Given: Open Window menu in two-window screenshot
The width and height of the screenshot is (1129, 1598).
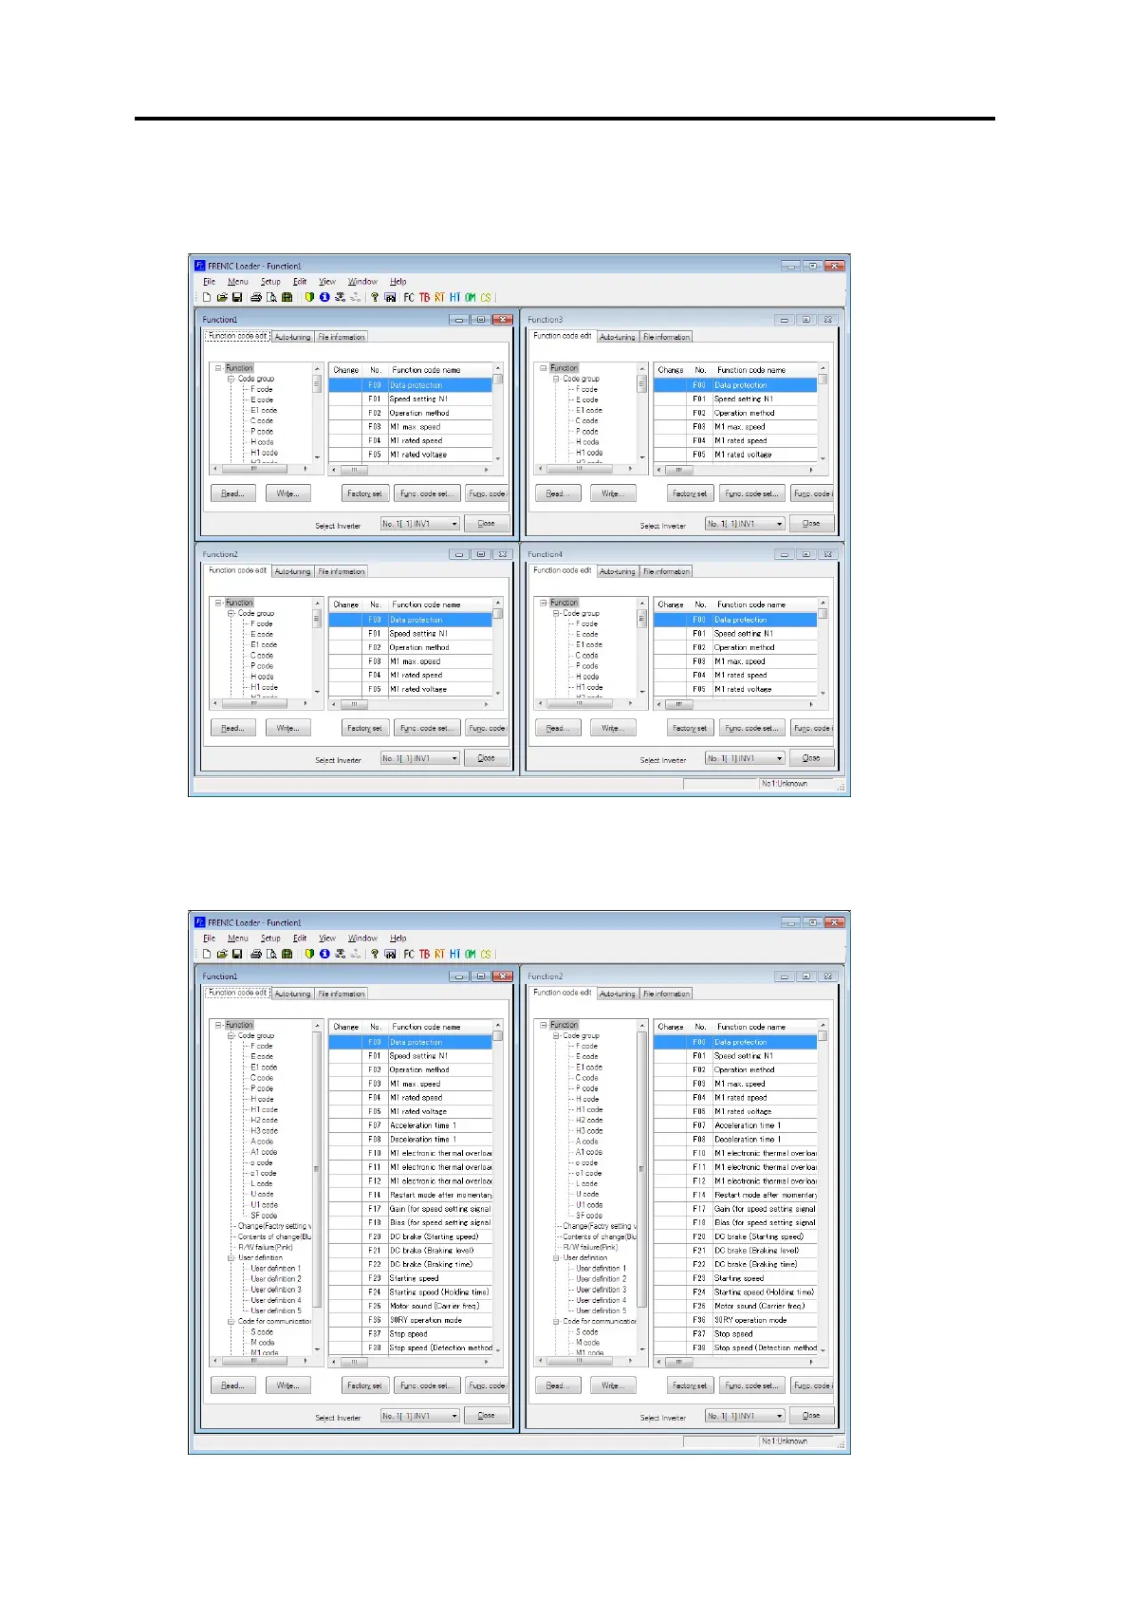Looking at the screenshot, I should tap(362, 938).
